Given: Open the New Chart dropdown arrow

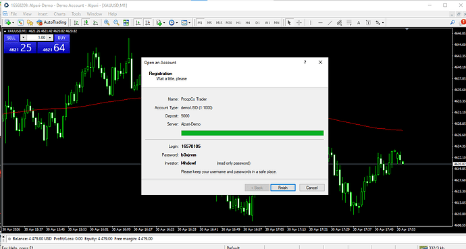Looking at the screenshot, I should tap(13, 23).
